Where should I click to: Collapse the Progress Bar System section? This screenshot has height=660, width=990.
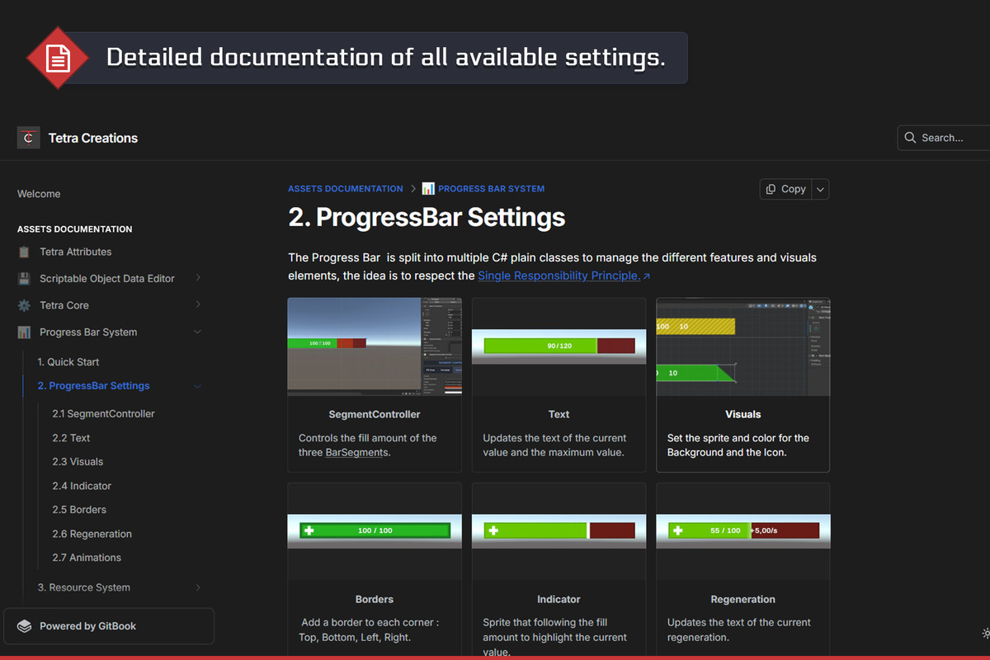pyautogui.click(x=198, y=332)
